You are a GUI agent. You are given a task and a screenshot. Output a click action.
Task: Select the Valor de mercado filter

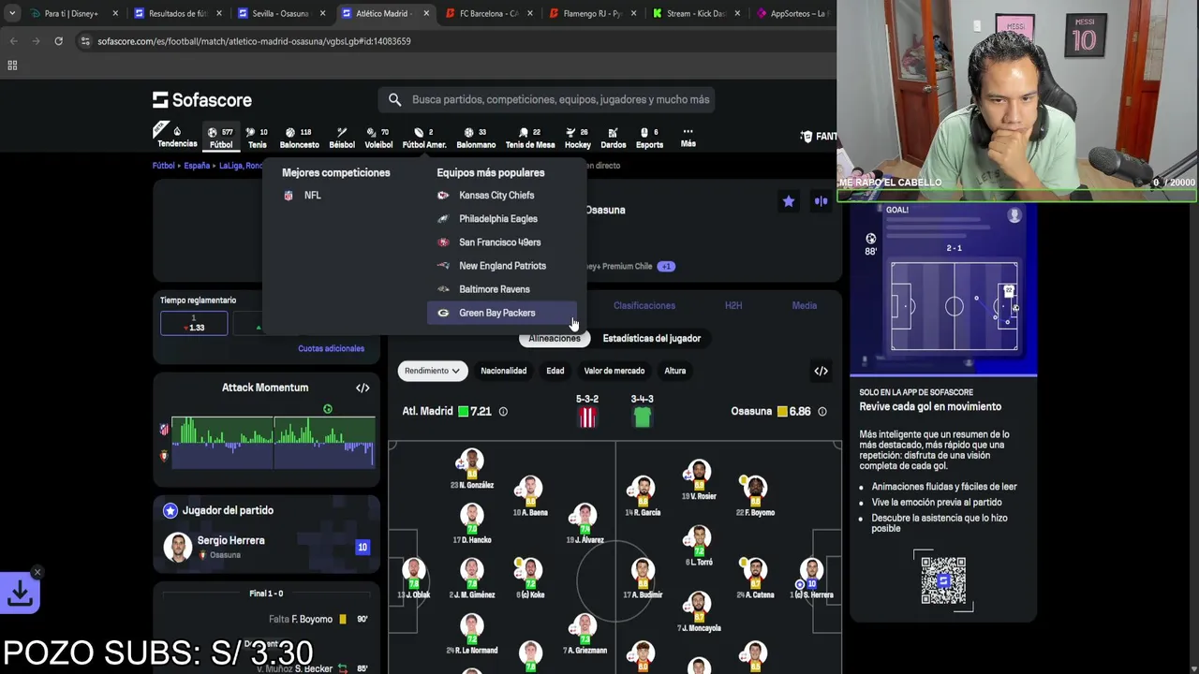click(x=614, y=371)
